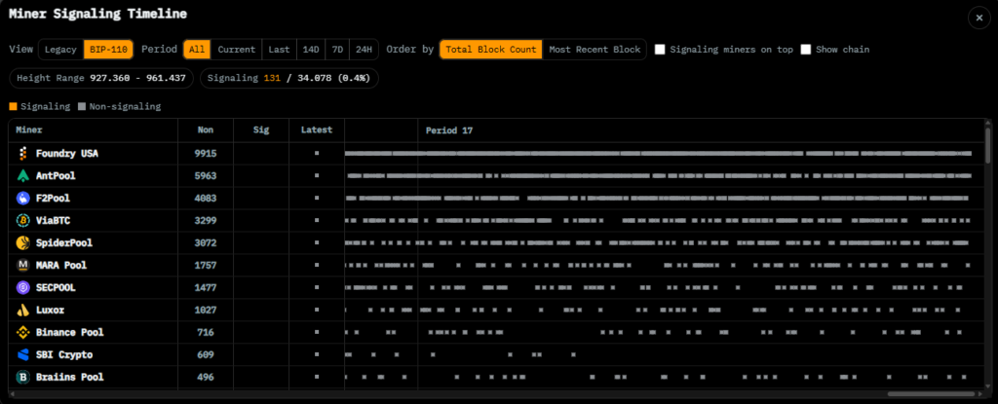
Task: Order by Total Block Count
Action: [x=491, y=49]
